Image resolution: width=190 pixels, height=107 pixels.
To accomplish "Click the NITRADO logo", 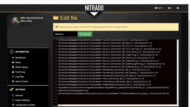I will coord(94,8).
